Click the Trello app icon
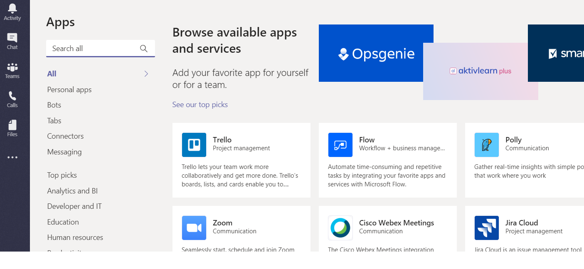584x269 pixels. tap(194, 145)
